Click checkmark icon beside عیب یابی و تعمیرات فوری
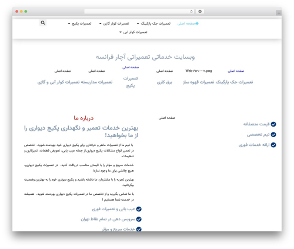Image resolution: width=294 pixels, height=249 pixels. point(139,209)
